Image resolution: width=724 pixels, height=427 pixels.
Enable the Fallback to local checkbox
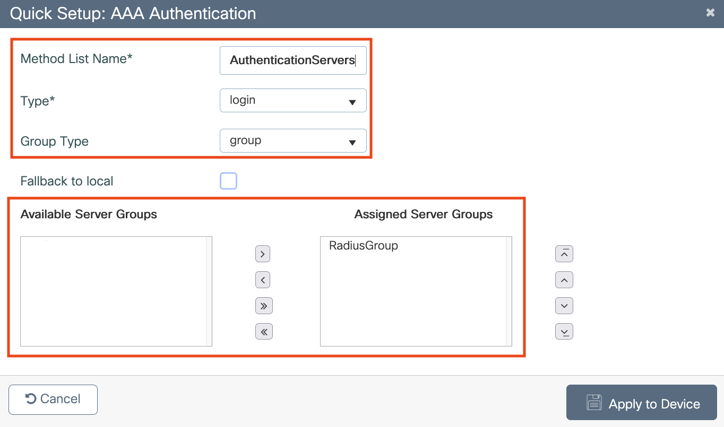228,181
